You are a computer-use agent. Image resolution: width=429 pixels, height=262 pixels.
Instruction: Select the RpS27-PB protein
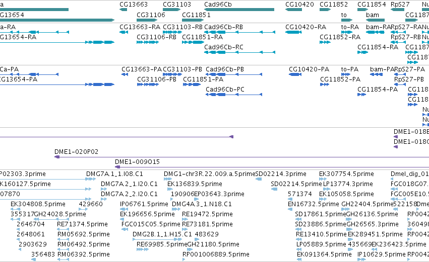tap(400, 84)
